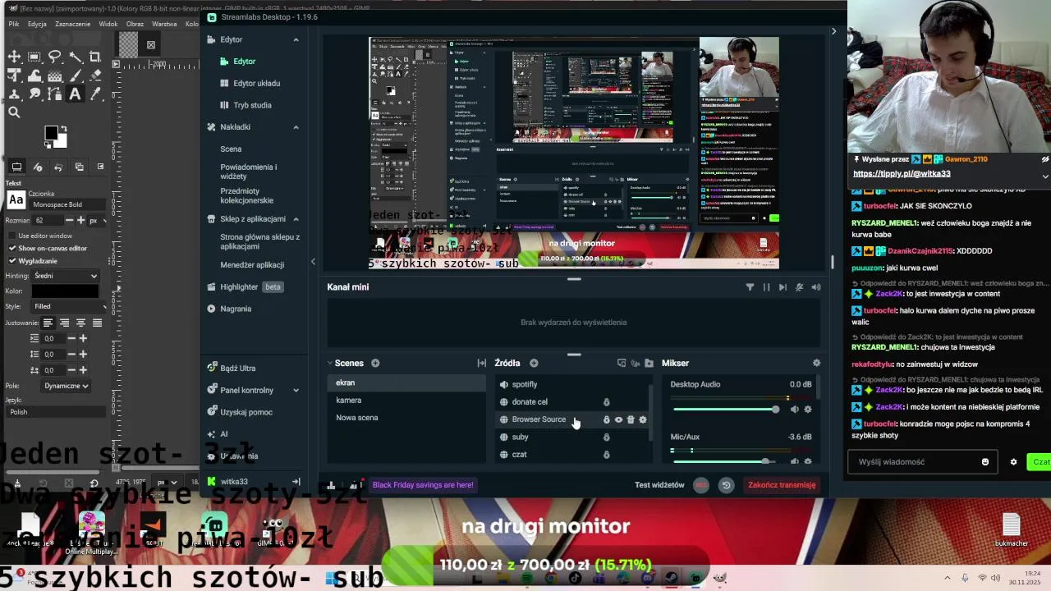Open the Obraz menu in GIMP
This screenshot has width=1051, height=591.
pos(135,24)
